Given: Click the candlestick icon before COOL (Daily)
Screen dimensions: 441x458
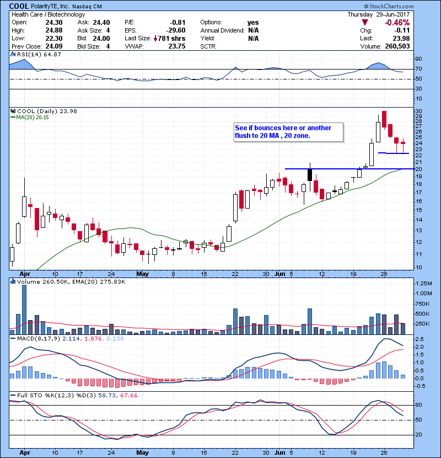Looking at the screenshot, I should [13, 111].
